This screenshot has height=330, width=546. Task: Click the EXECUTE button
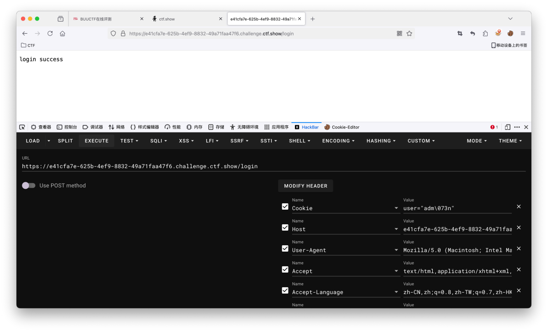point(96,141)
